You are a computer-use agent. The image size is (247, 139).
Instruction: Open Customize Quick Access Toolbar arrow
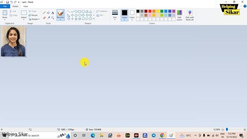(x=19, y=2)
